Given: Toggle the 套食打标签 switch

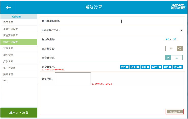Looking at the screenshot, I should coord(174,58).
